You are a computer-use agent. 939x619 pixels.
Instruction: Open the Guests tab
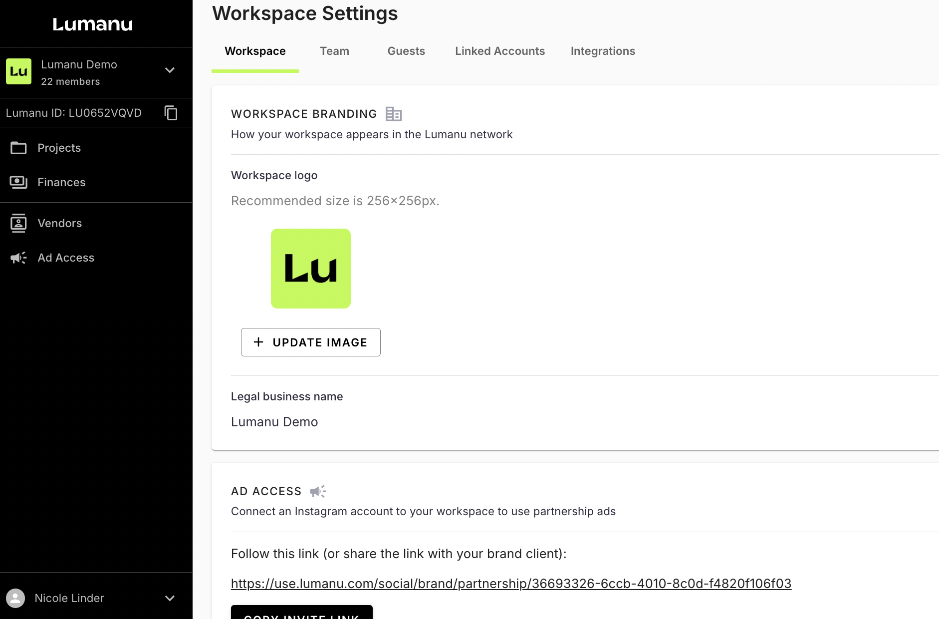coord(406,51)
